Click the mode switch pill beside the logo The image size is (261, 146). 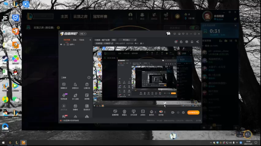pos(83,34)
